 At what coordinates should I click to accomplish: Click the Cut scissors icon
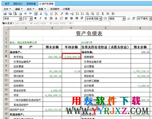click(x=41, y=14)
